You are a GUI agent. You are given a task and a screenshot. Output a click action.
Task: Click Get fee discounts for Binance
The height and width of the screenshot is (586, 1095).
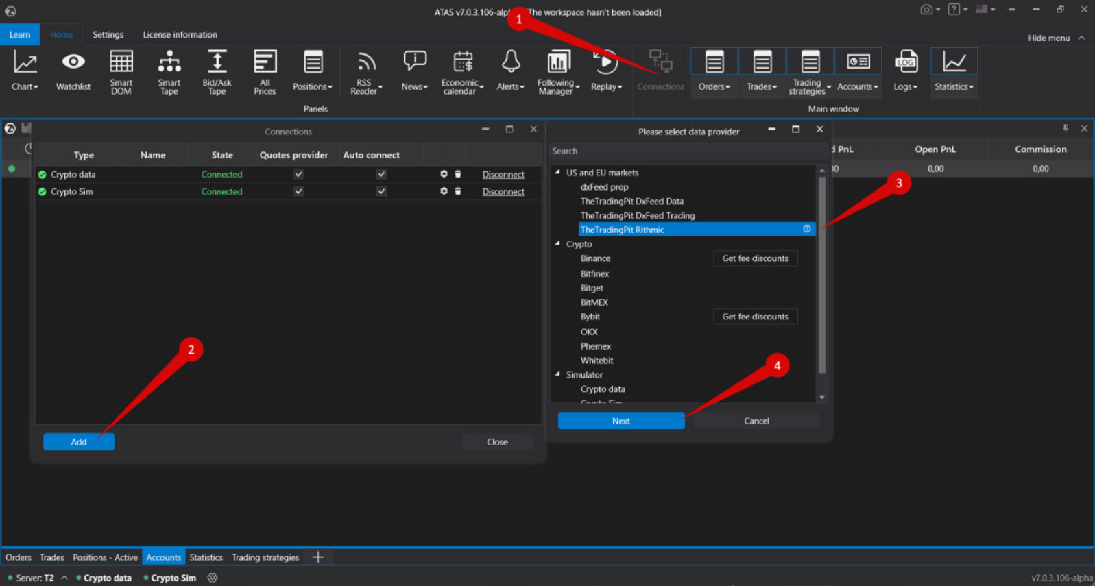pyautogui.click(x=755, y=258)
